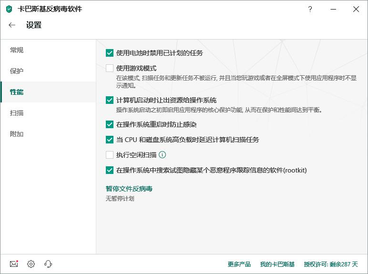The height and width of the screenshot is (274, 368).
Task: Enable the 使用游戏模式 checkbox
Action: [x=110, y=68]
